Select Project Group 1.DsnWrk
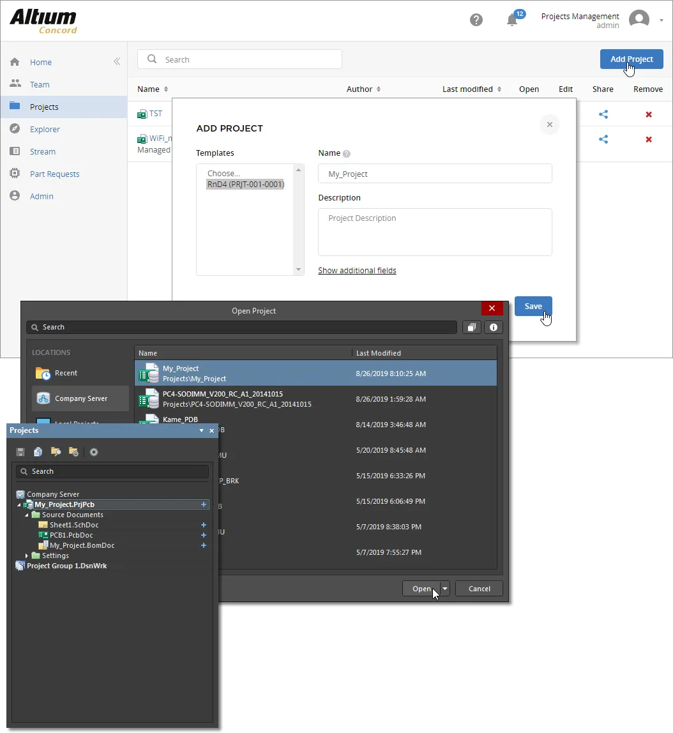Viewport: 673px width, 733px height. pyautogui.click(x=66, y=566)
